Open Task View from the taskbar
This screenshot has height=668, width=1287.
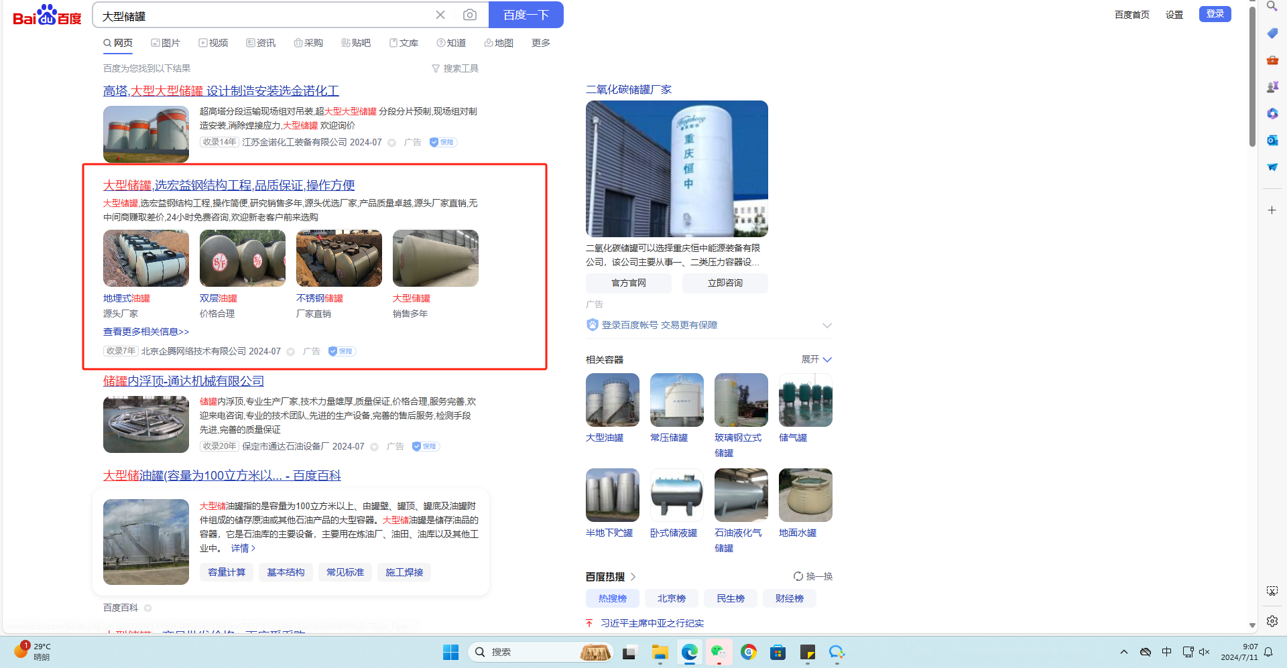[629, 652]
